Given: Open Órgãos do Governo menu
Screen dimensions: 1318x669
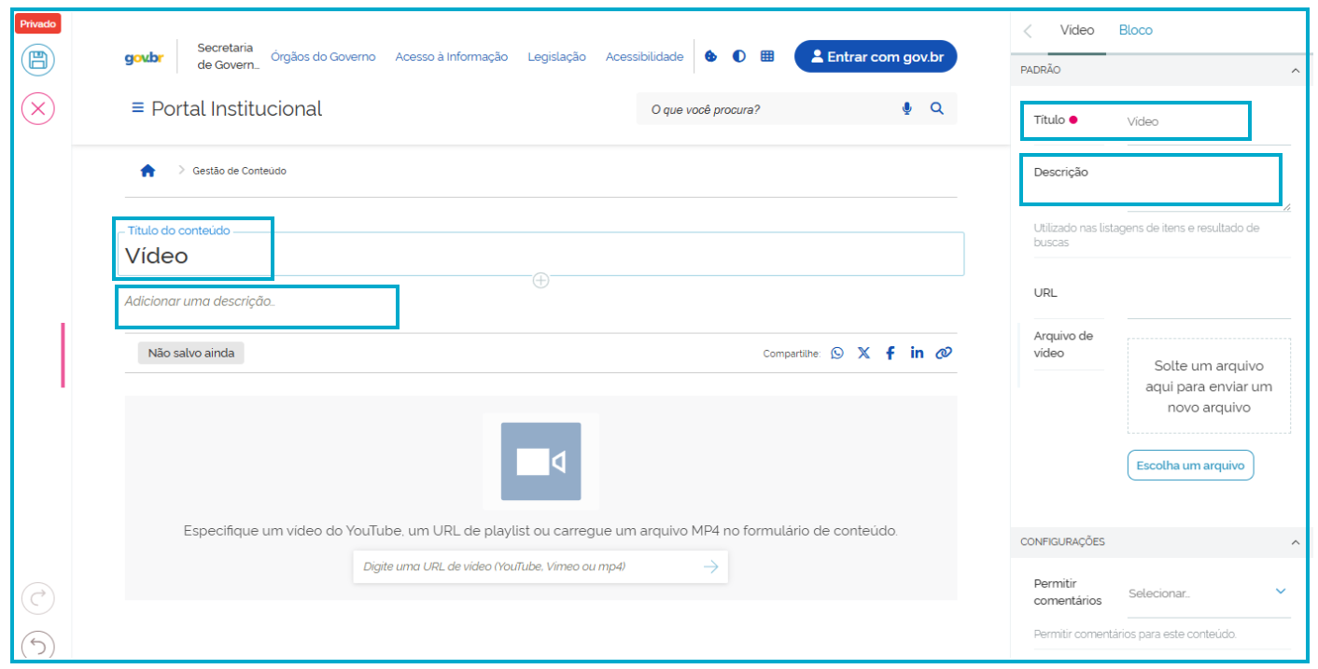Looking at the screenshot, I should tap(323, 57).
